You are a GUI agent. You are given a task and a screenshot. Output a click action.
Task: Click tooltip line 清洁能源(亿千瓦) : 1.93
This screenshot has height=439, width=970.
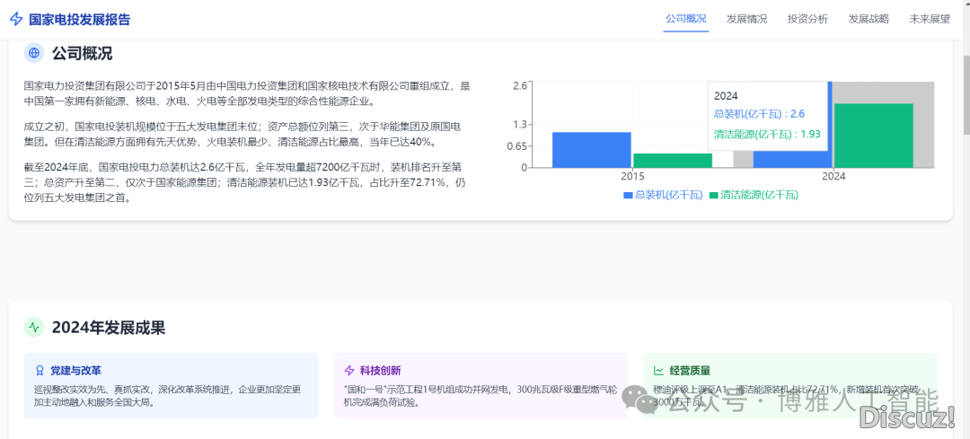click(x=767, y=132)
